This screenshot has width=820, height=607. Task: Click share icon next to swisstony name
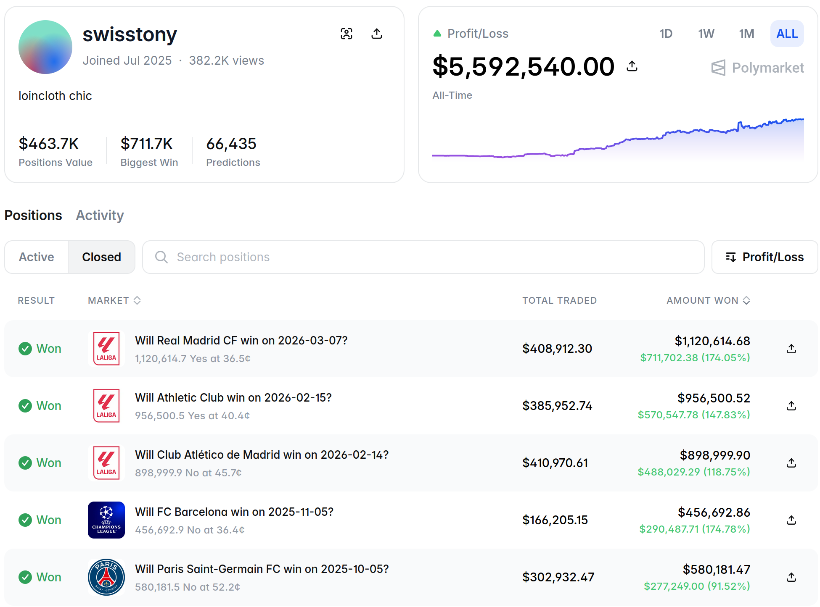[x=377, y=34]
